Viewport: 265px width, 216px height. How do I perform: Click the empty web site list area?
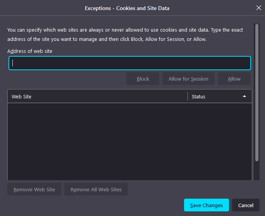130,142
